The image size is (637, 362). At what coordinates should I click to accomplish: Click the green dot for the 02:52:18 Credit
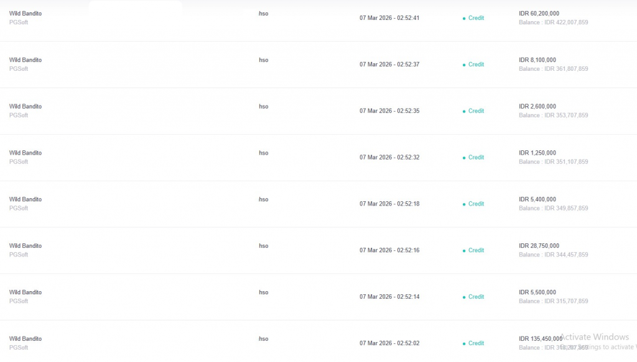464,204
